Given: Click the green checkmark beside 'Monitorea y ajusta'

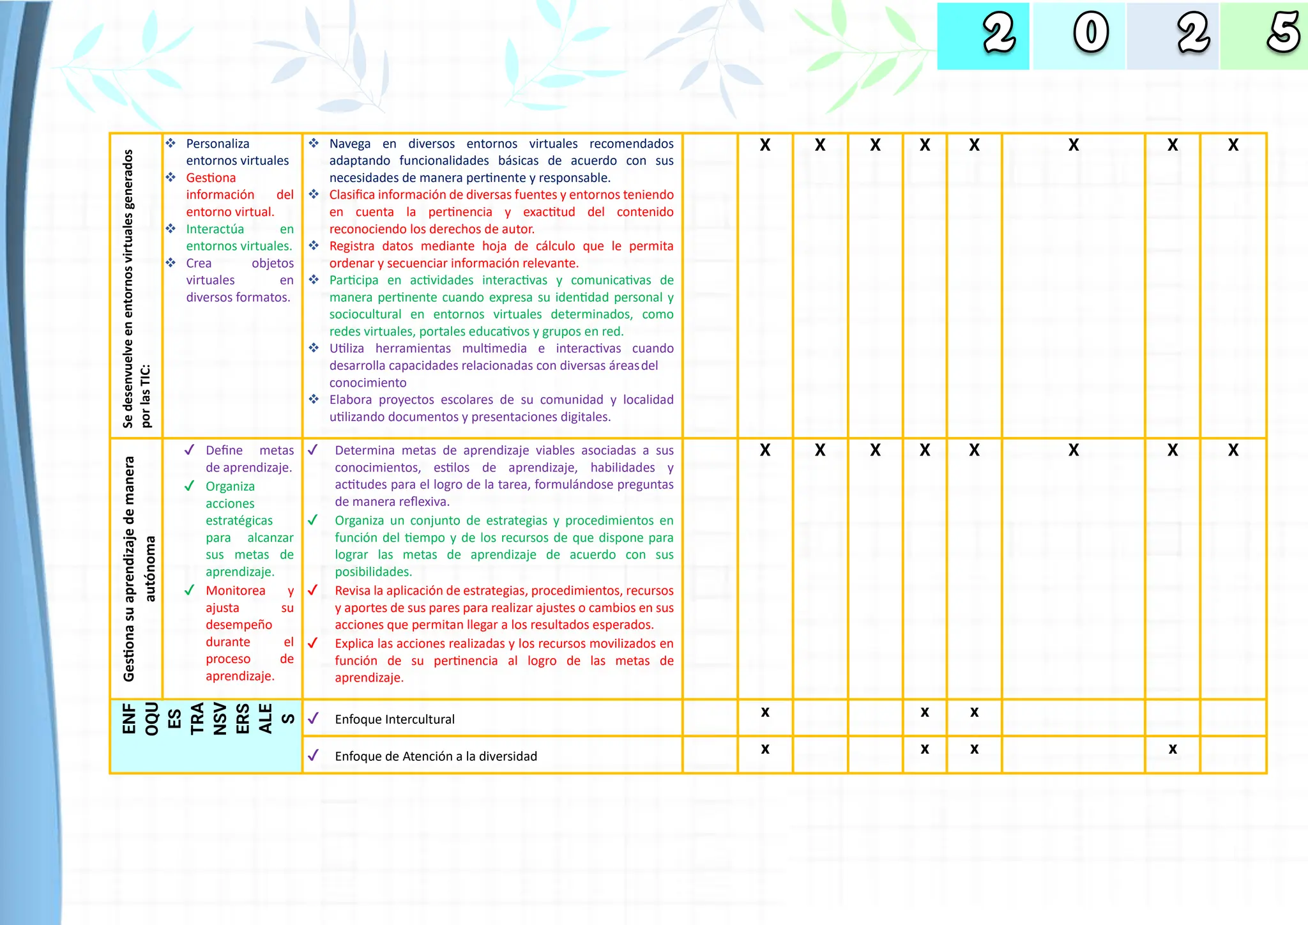Looking at the screenshot, I should coord(189,590).
